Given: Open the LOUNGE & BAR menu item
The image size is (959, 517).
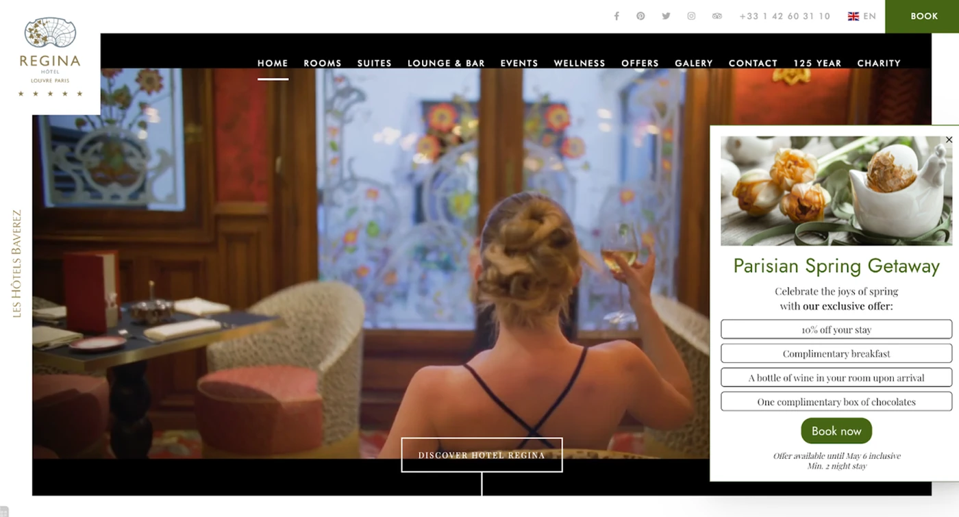Looking at the screenshot, I should coord(446,63).
